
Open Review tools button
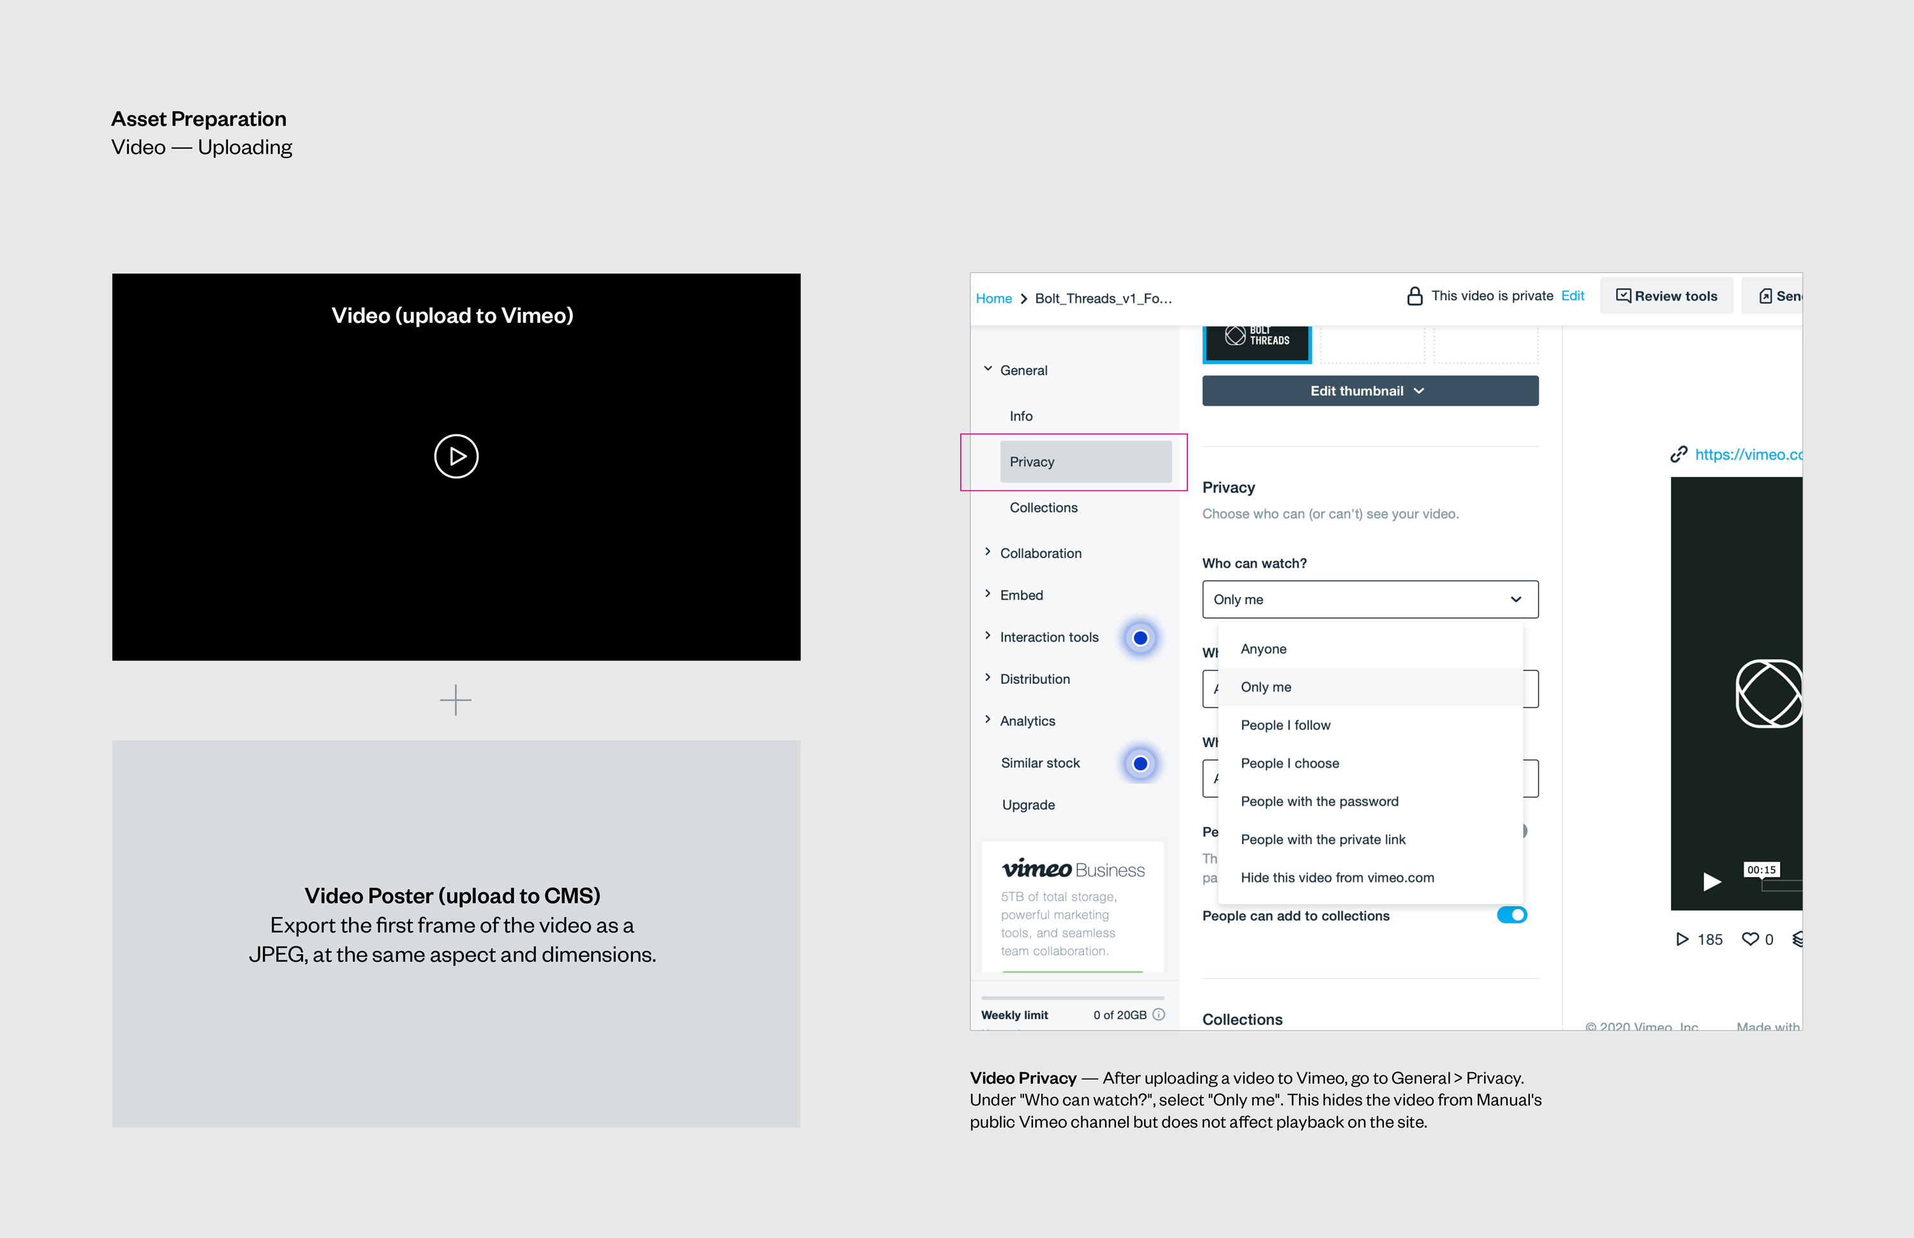point(1666,296)
